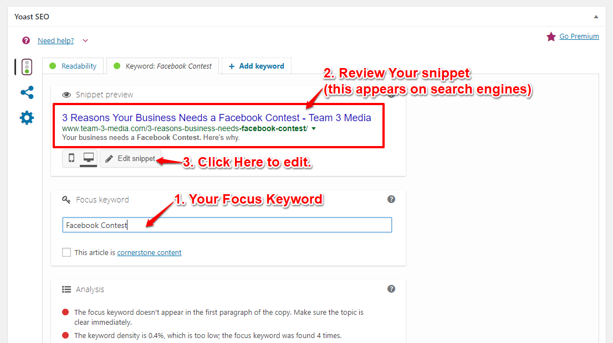Open the advanced gear settings icon
613x343 pixels.
coord(27,117)
